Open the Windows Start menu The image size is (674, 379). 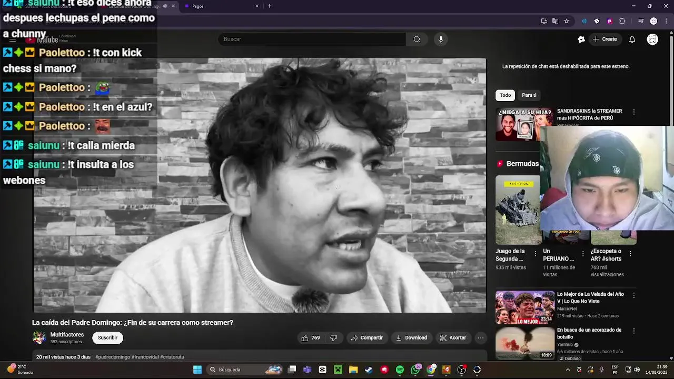click(x=197, y=370)
